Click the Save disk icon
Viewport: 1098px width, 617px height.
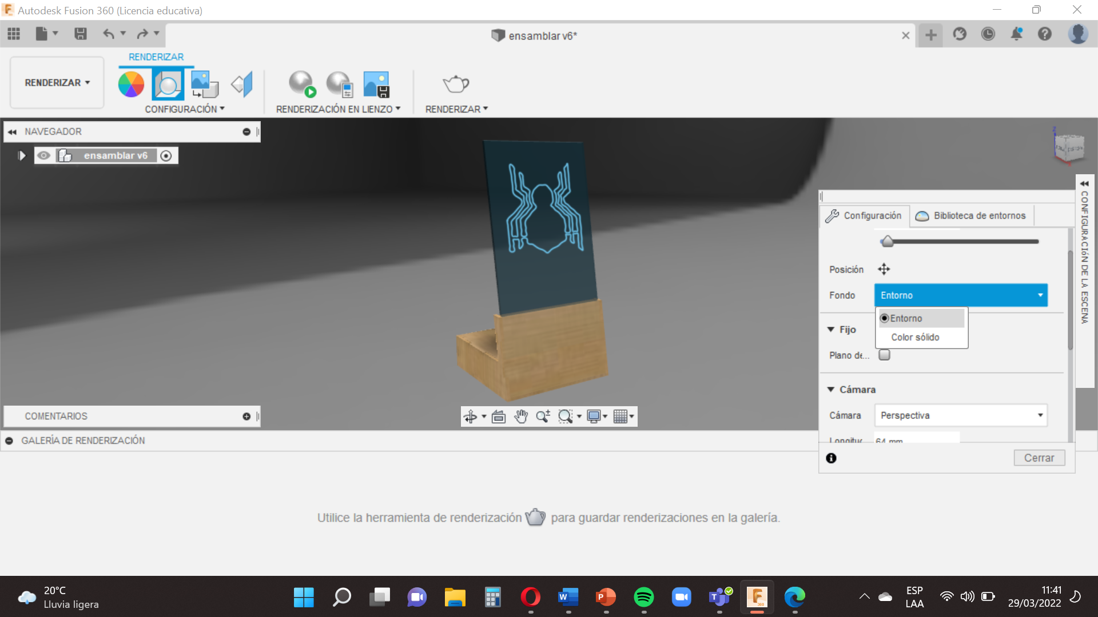pyautogui.click(x=81, y=34)
